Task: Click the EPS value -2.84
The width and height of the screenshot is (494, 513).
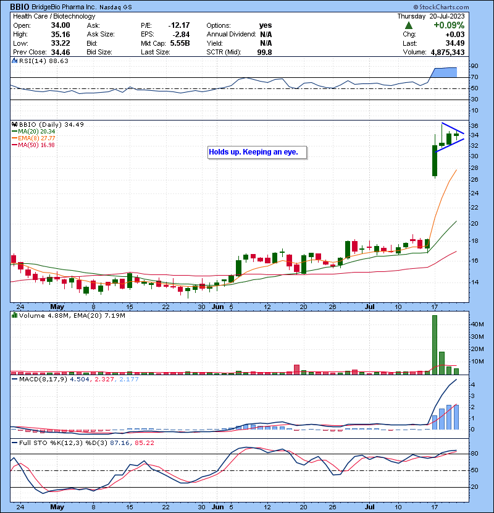Action: coord(182,35)
